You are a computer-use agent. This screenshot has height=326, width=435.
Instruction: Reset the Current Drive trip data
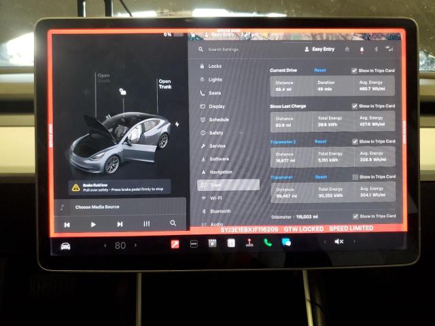click(x=319, y=70)
